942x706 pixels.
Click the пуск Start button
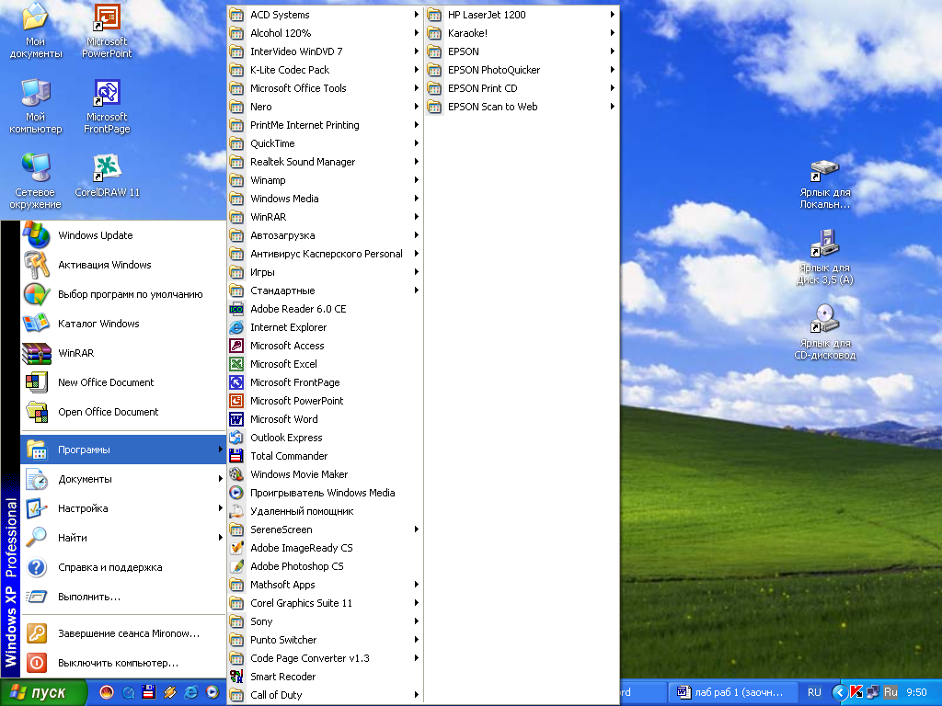tap(43, 692)
